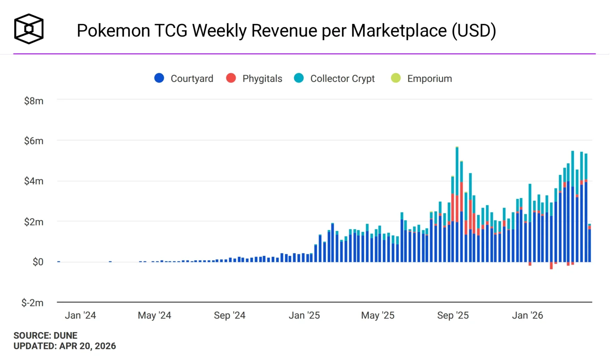610x356 pixels.
Task: Click the rightmost bar in the chart
Action: pyautogui.click(x=590, y=244)
